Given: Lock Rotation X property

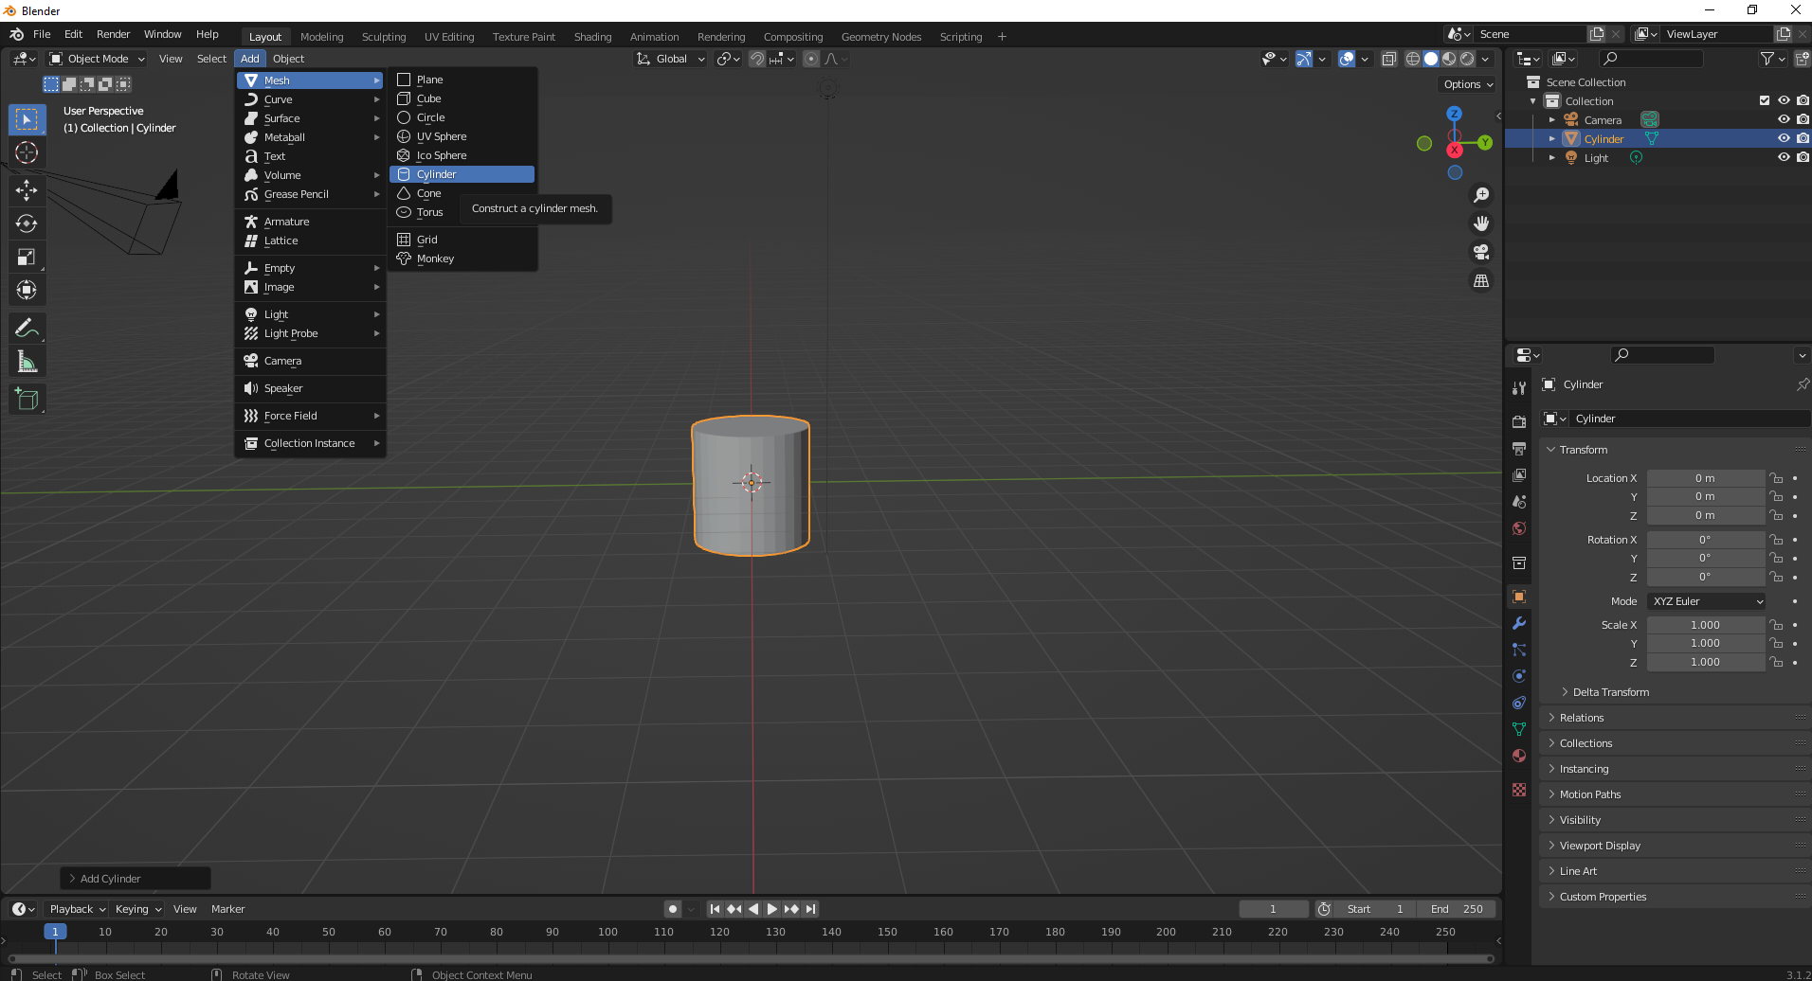Looking at the screenshot, I should (1777, 540).
